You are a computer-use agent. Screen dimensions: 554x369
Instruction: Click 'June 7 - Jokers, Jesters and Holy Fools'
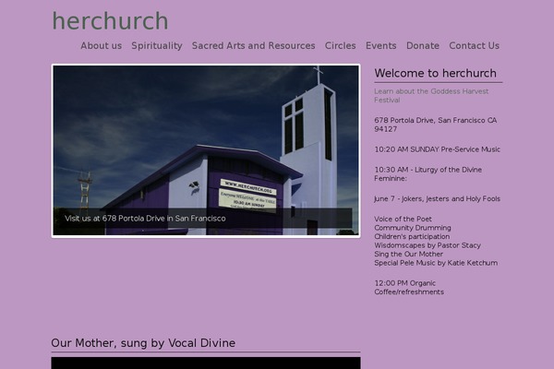(x=437, y=199)
